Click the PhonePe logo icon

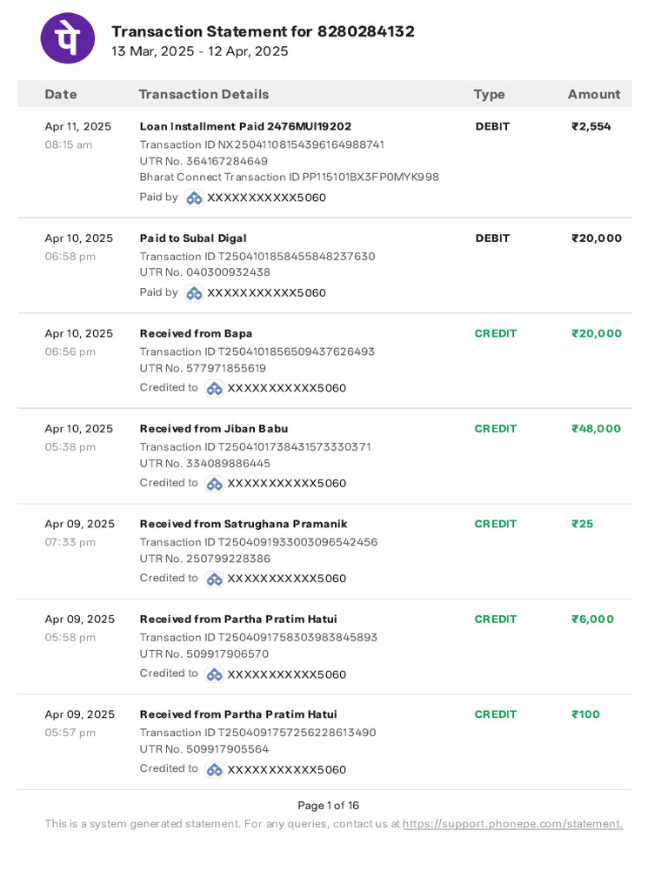pyautogui.click(x=68, y=38)
